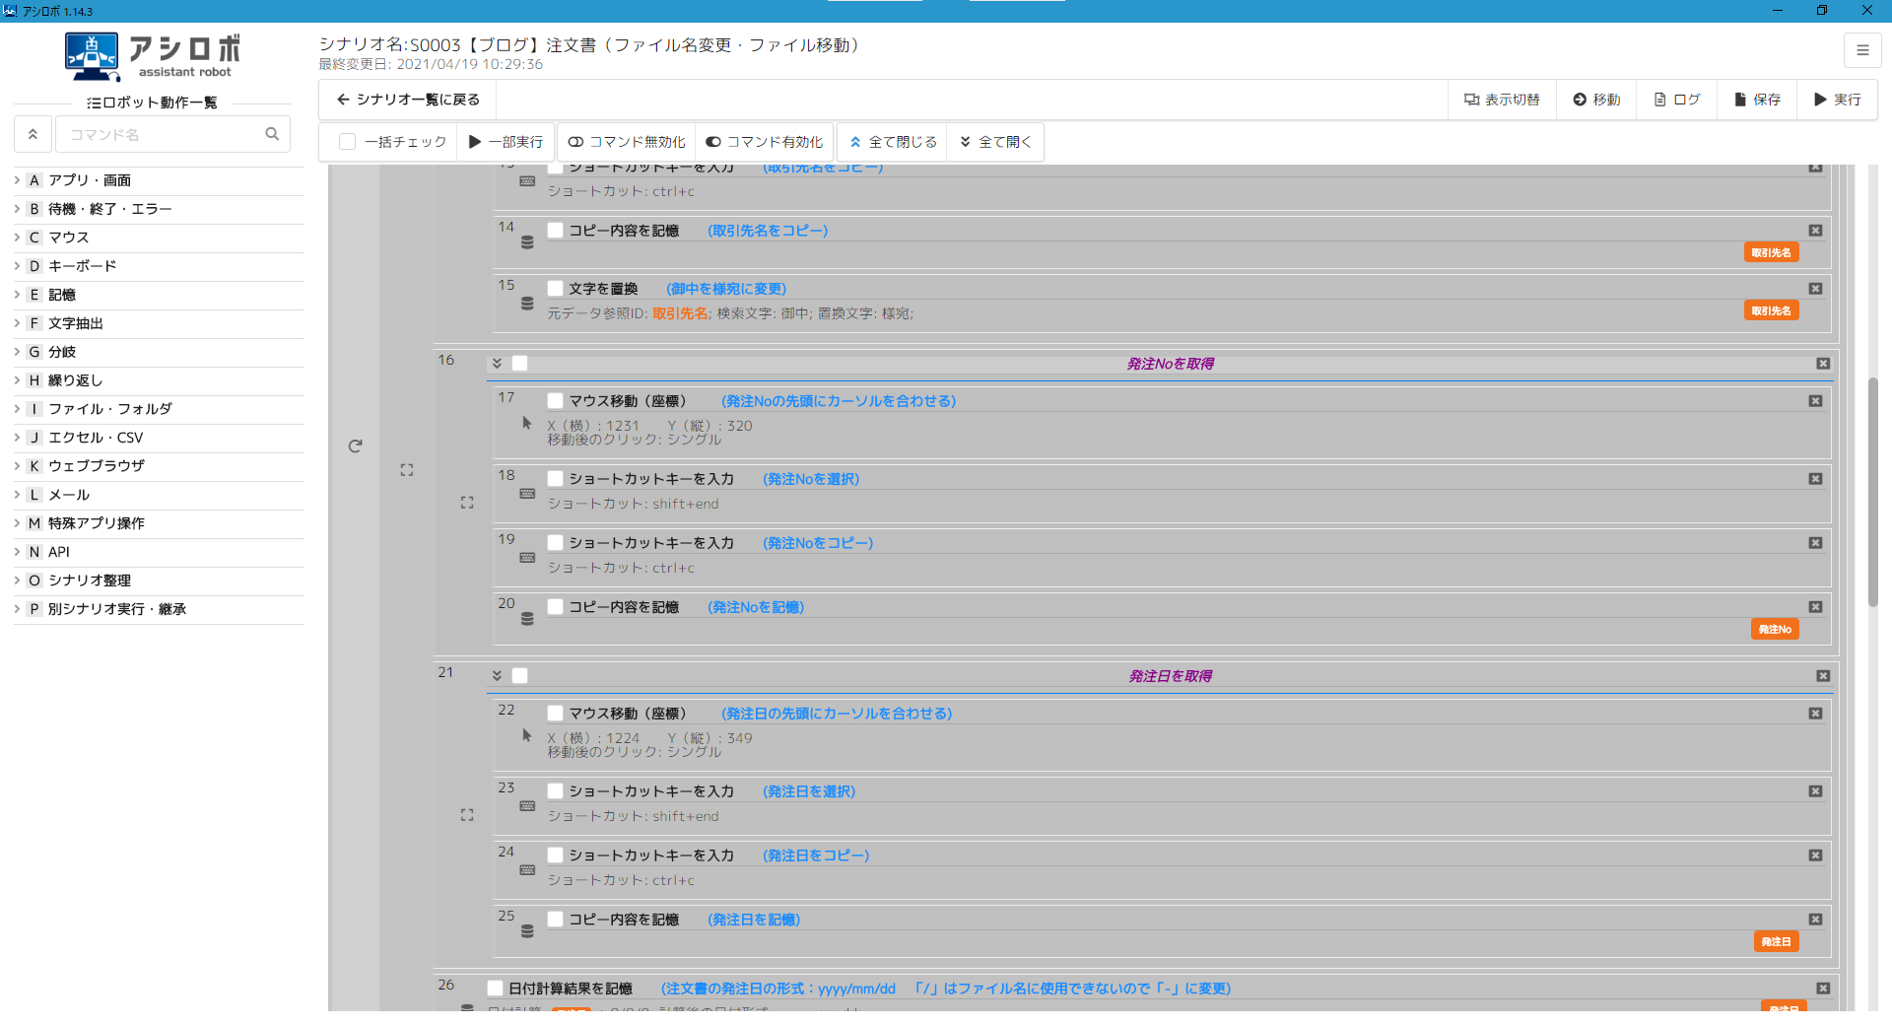Expand category K ウェブブラウザ
The image size is (1892, 1025).
click(x=159, y=466)
